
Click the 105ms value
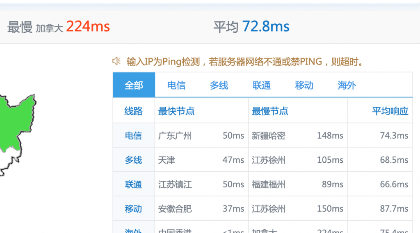click(330, 160)
